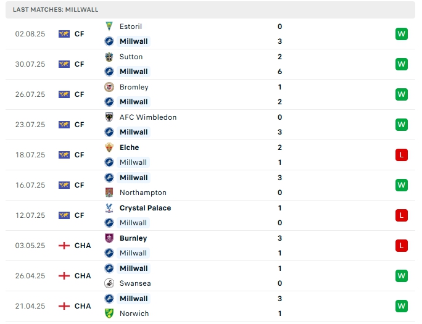Click the Estoril club crest icon
Screen dimensions: 422x324
tap(109, 27)
